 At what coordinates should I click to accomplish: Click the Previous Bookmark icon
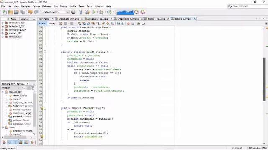coord(103,23)
